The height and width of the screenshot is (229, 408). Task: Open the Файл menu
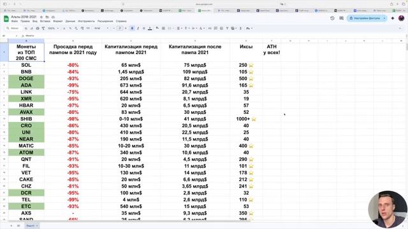pyautogui.click(x=15, y=21)
